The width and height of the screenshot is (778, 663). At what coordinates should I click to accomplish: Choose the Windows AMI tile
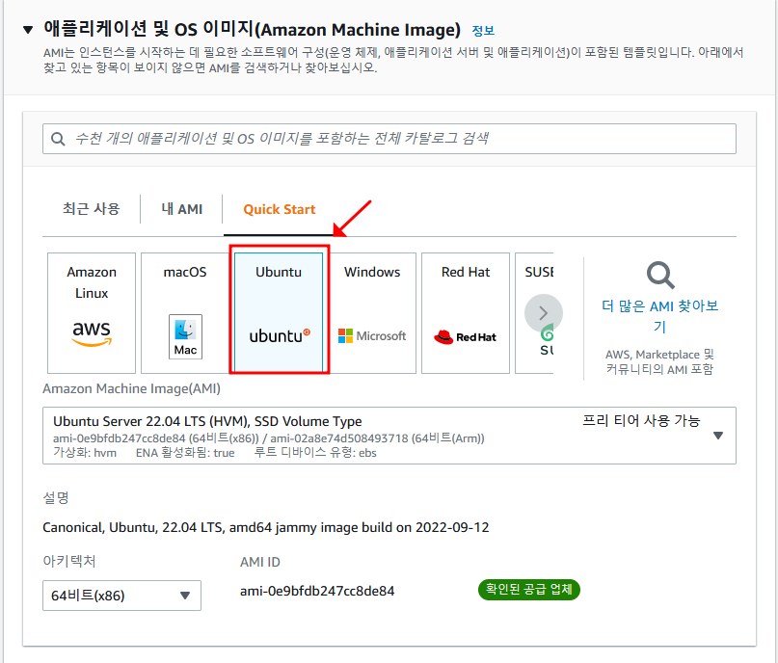pyautogui.click(x=372, y=313)
